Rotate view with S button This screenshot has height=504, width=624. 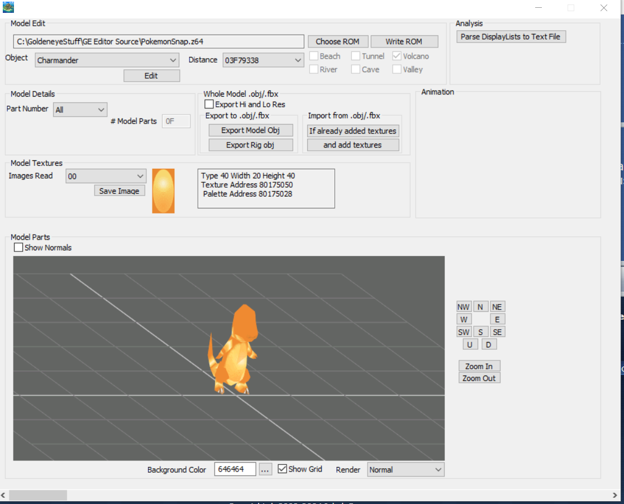(480, 332)
